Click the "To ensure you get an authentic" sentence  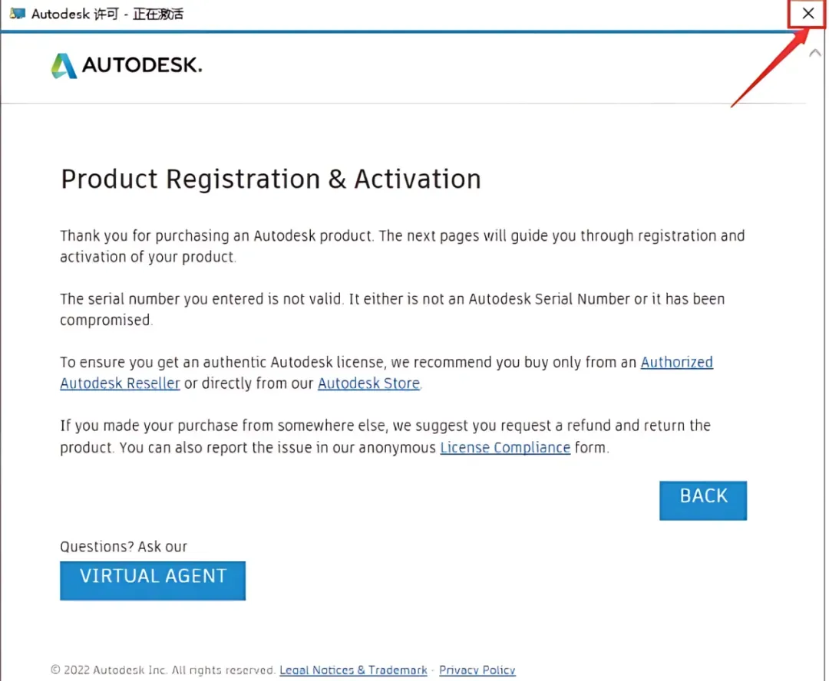pyautogui.click(x=349, y=362)
